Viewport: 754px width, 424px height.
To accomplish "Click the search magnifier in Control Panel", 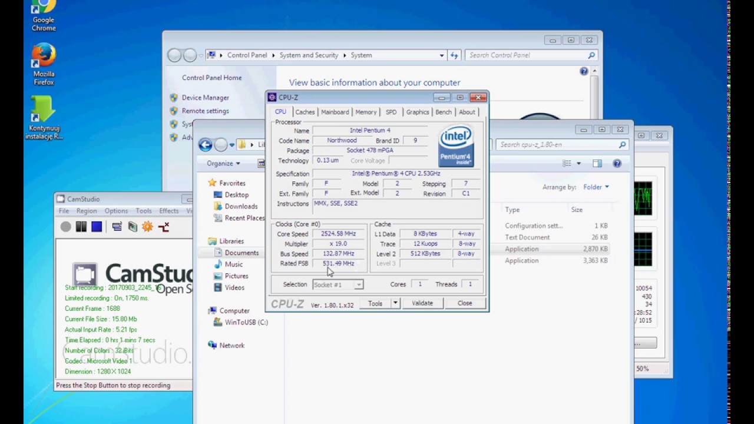I will pos(591,55).
